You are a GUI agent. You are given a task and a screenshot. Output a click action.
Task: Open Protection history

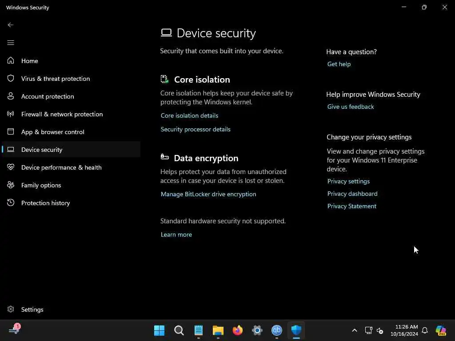pos(71,203)
